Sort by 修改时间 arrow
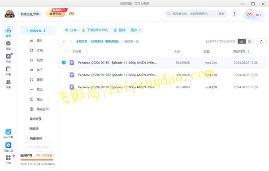 coord(248,51)
